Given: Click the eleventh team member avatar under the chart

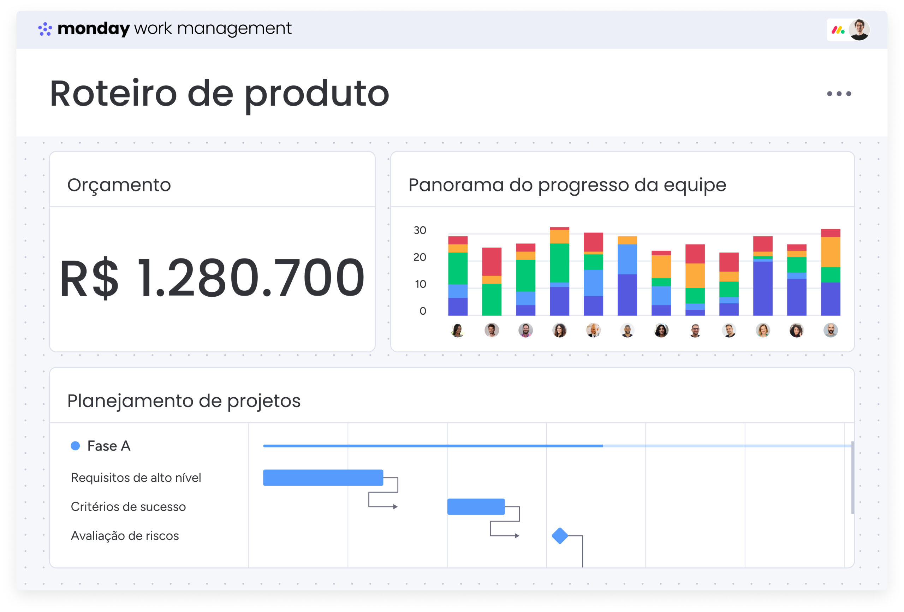Looking at the screenshot, I should 797,330.
